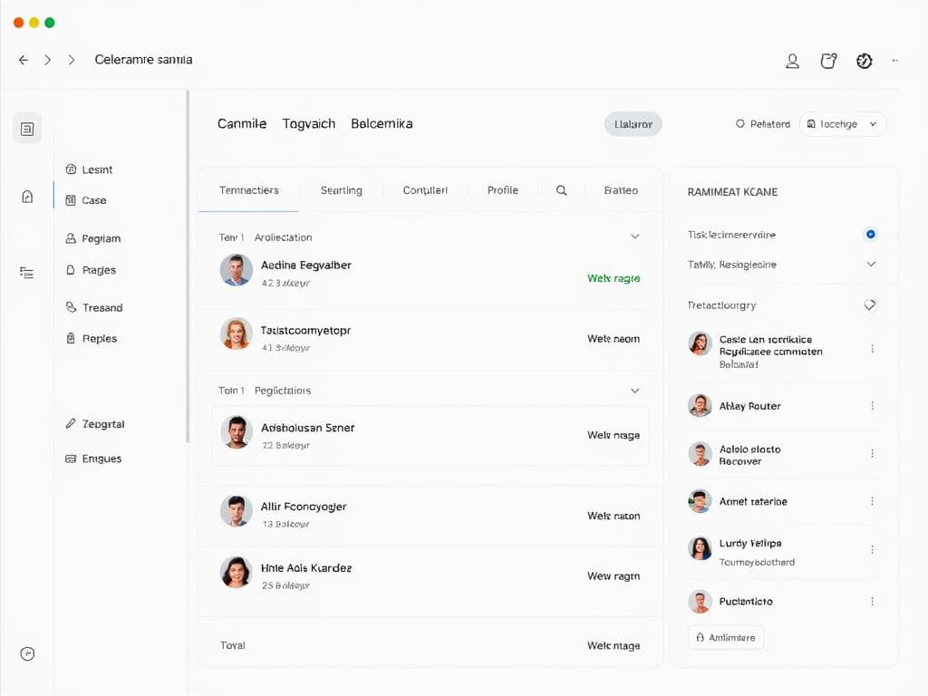Image resolution: width=928 pixels, height=696 pixels.
Task: Open the Tocehge dropdown
Action: coord(842,124)
